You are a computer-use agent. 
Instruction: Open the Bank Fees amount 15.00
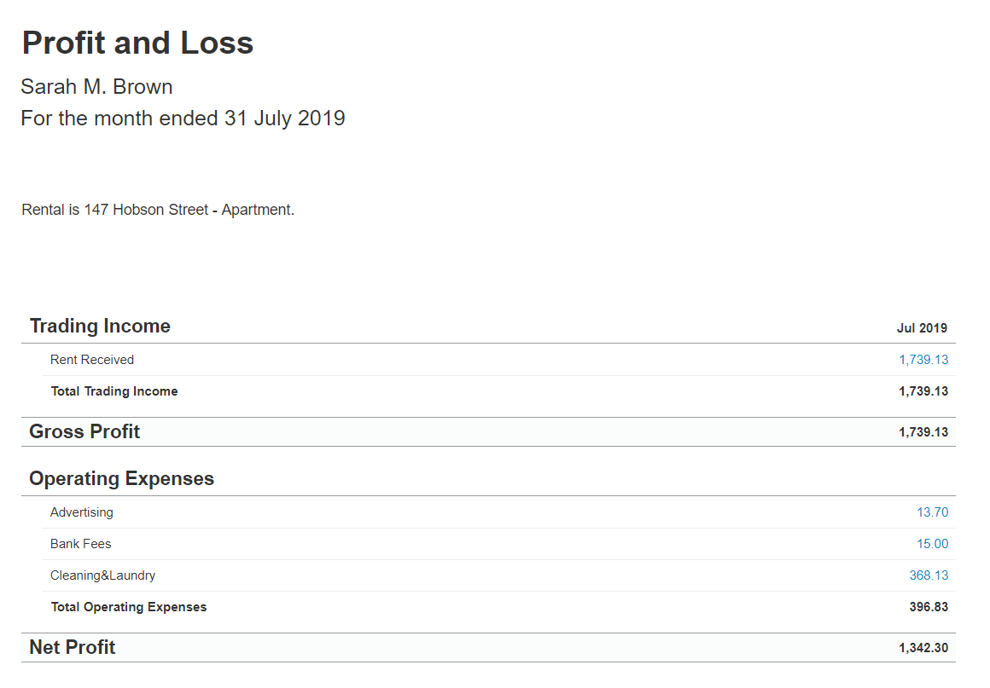932,544
